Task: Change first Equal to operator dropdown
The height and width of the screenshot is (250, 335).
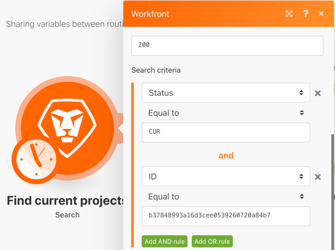Action: (226, 113)
